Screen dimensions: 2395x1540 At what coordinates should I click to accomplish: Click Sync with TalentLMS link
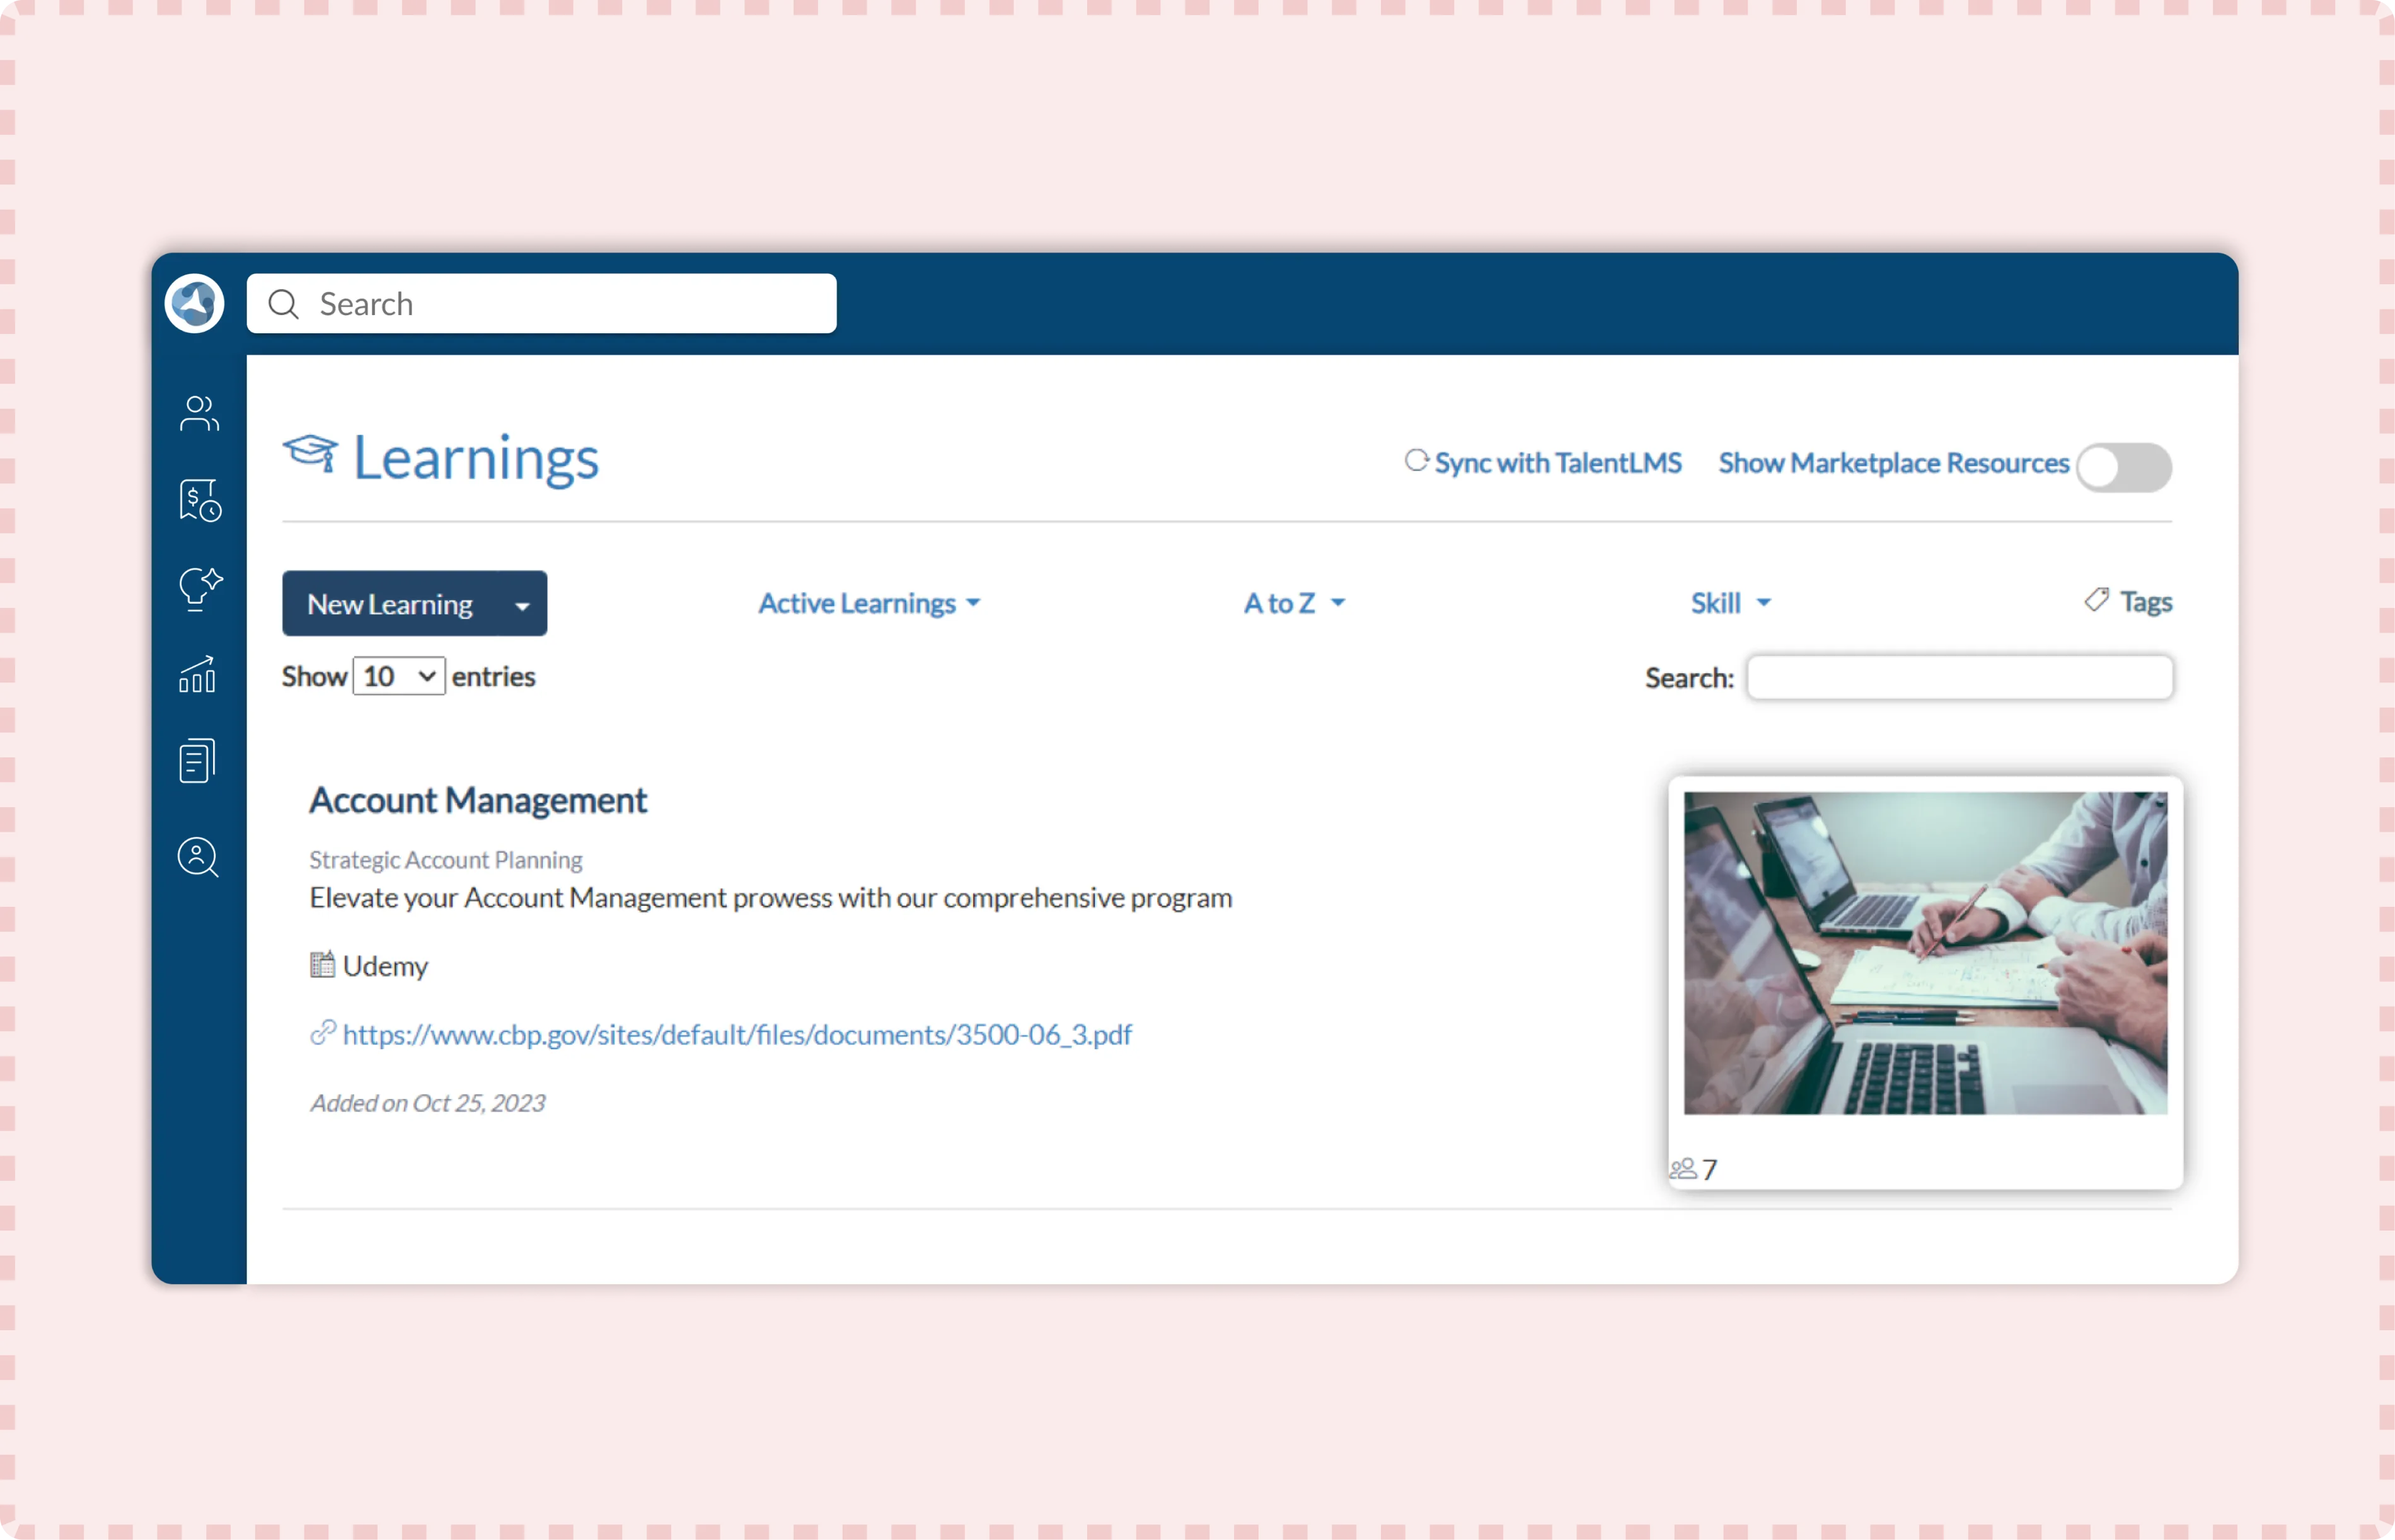point(1558,463)
